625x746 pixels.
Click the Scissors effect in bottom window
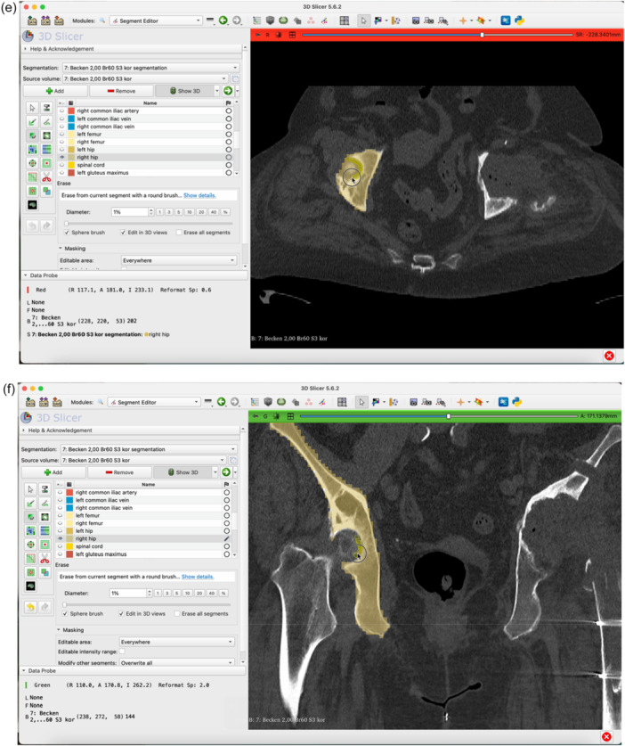coord(45,559)
